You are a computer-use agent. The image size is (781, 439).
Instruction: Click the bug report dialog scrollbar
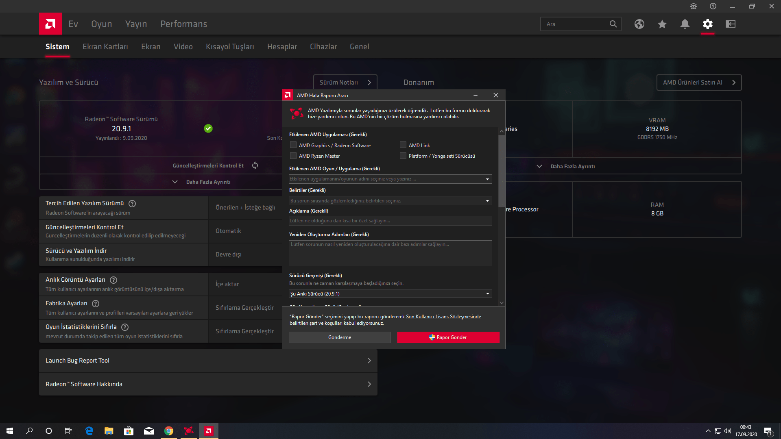click(502, 171)
